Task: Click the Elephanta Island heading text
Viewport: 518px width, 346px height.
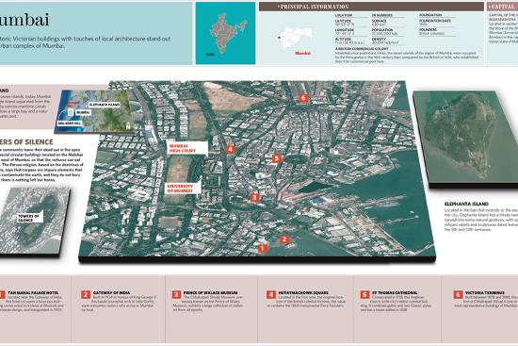Action: 466,204
